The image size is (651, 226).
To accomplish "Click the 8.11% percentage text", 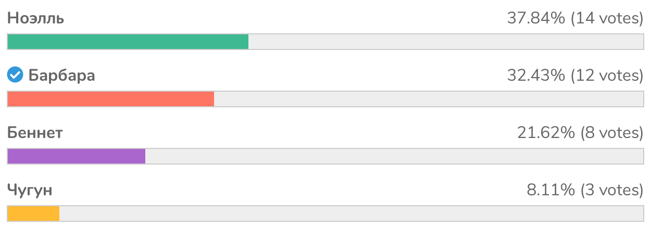I will 550,190.
